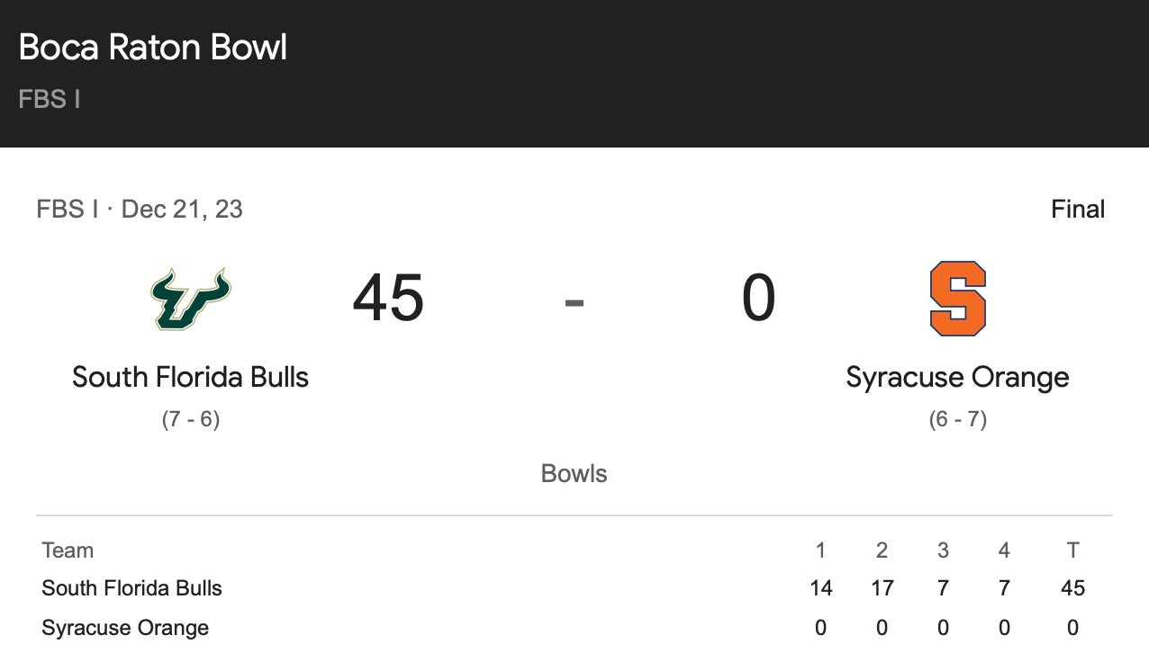Image resolution: width=1149 pixels, height=671 pixels.
Task: Click Syracuse's large 0 score
Action: (758, 299)
